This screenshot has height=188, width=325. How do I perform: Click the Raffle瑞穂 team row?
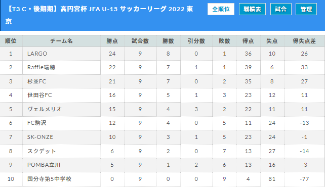pyautogui.click(x=162, y=67)
